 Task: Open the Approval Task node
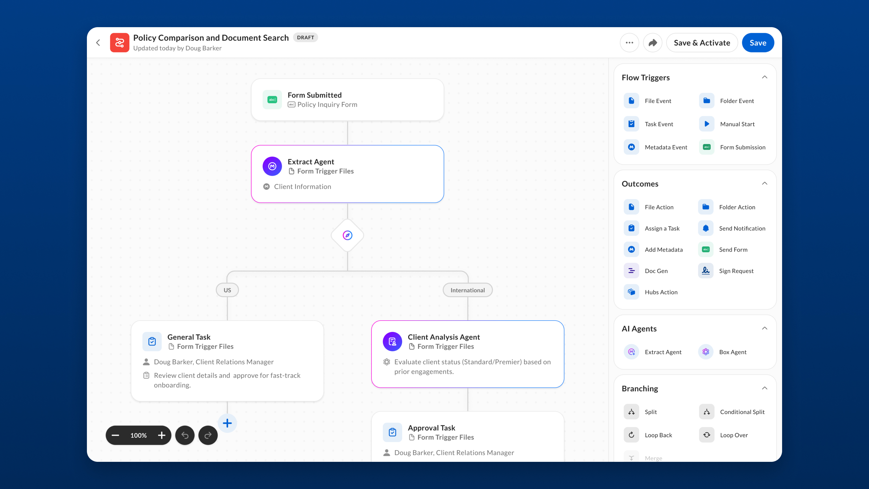pos(468,437)
